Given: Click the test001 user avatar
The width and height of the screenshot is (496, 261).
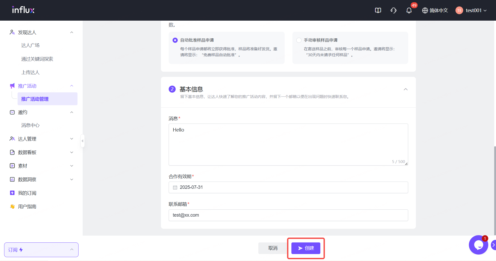Looking at the screenshot, I should (x=459, y=10).
